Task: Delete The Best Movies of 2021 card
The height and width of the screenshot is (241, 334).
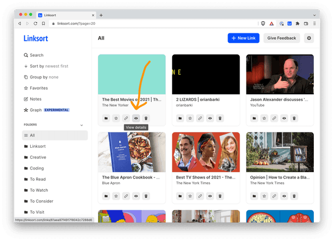Action: click(146, 118)
